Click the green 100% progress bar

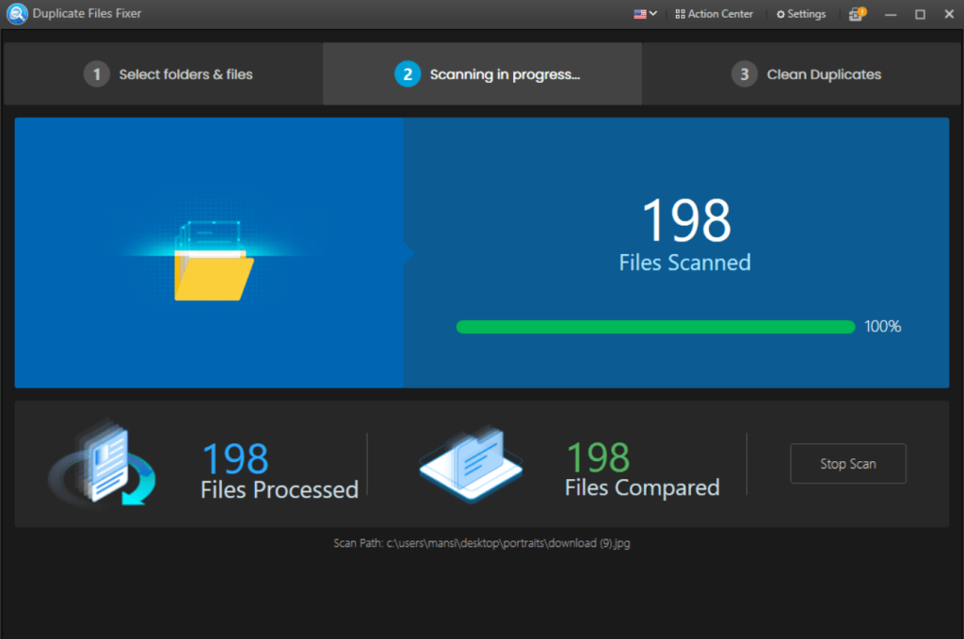pyautogui.click(x=655, y=327)
